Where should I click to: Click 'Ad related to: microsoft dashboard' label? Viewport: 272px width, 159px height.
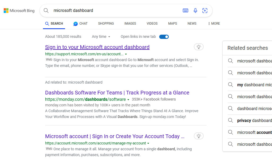pyautogui.click(x=74, y=82)
